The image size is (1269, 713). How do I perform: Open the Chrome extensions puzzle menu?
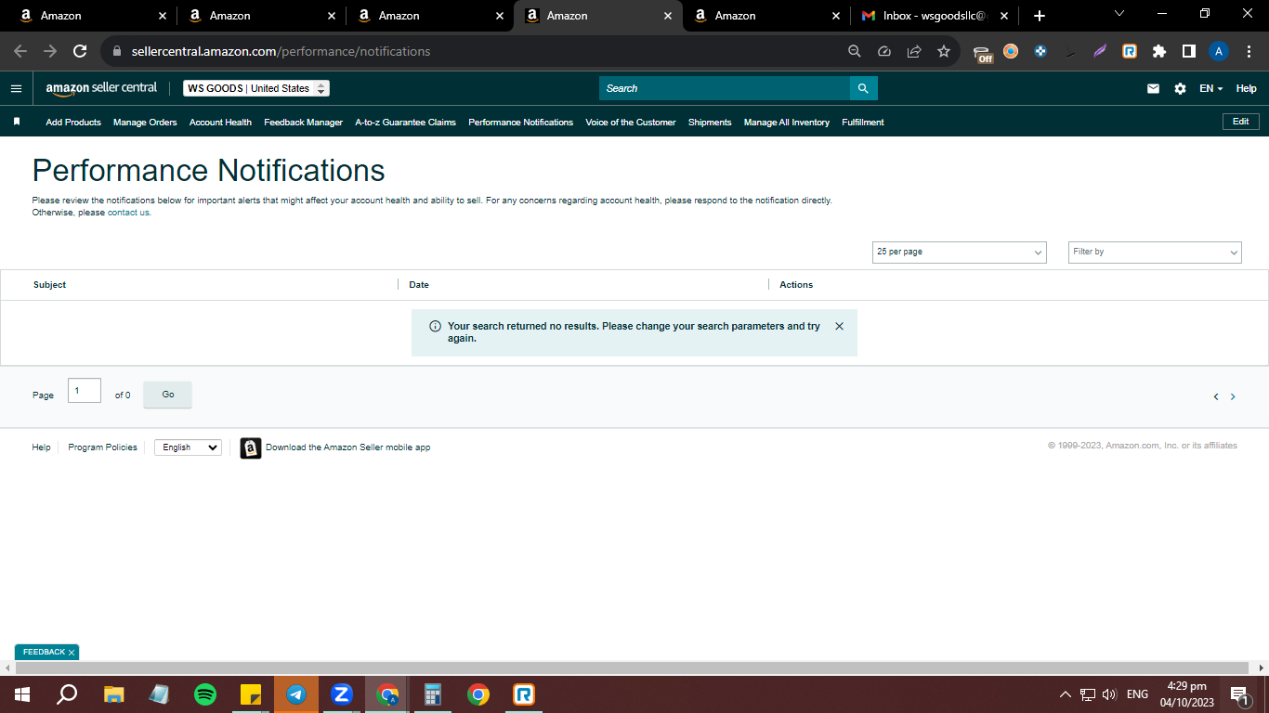[1159, 51]
